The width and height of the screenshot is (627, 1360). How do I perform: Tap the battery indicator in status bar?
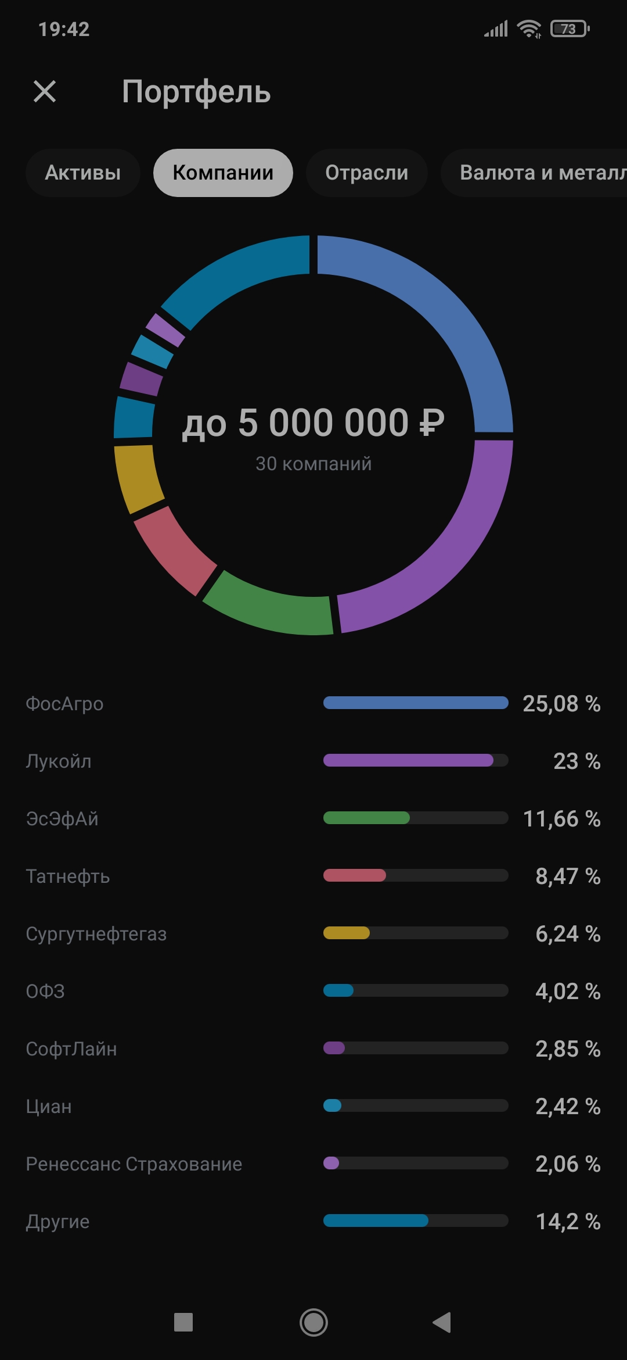(x=570, y=28)
